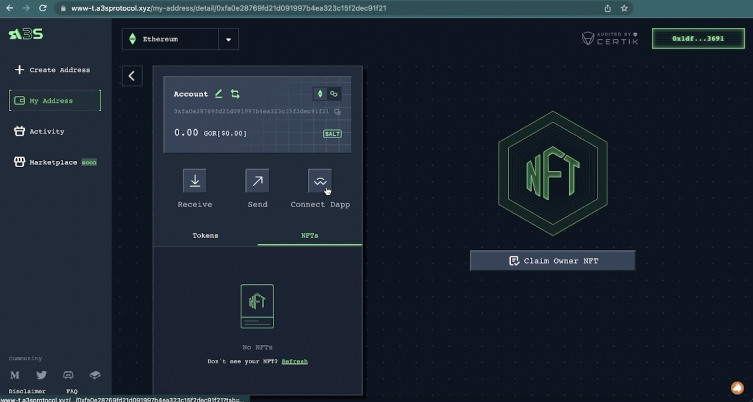
Task: Open the Medium community icon
Action: [x=15, y=375]
